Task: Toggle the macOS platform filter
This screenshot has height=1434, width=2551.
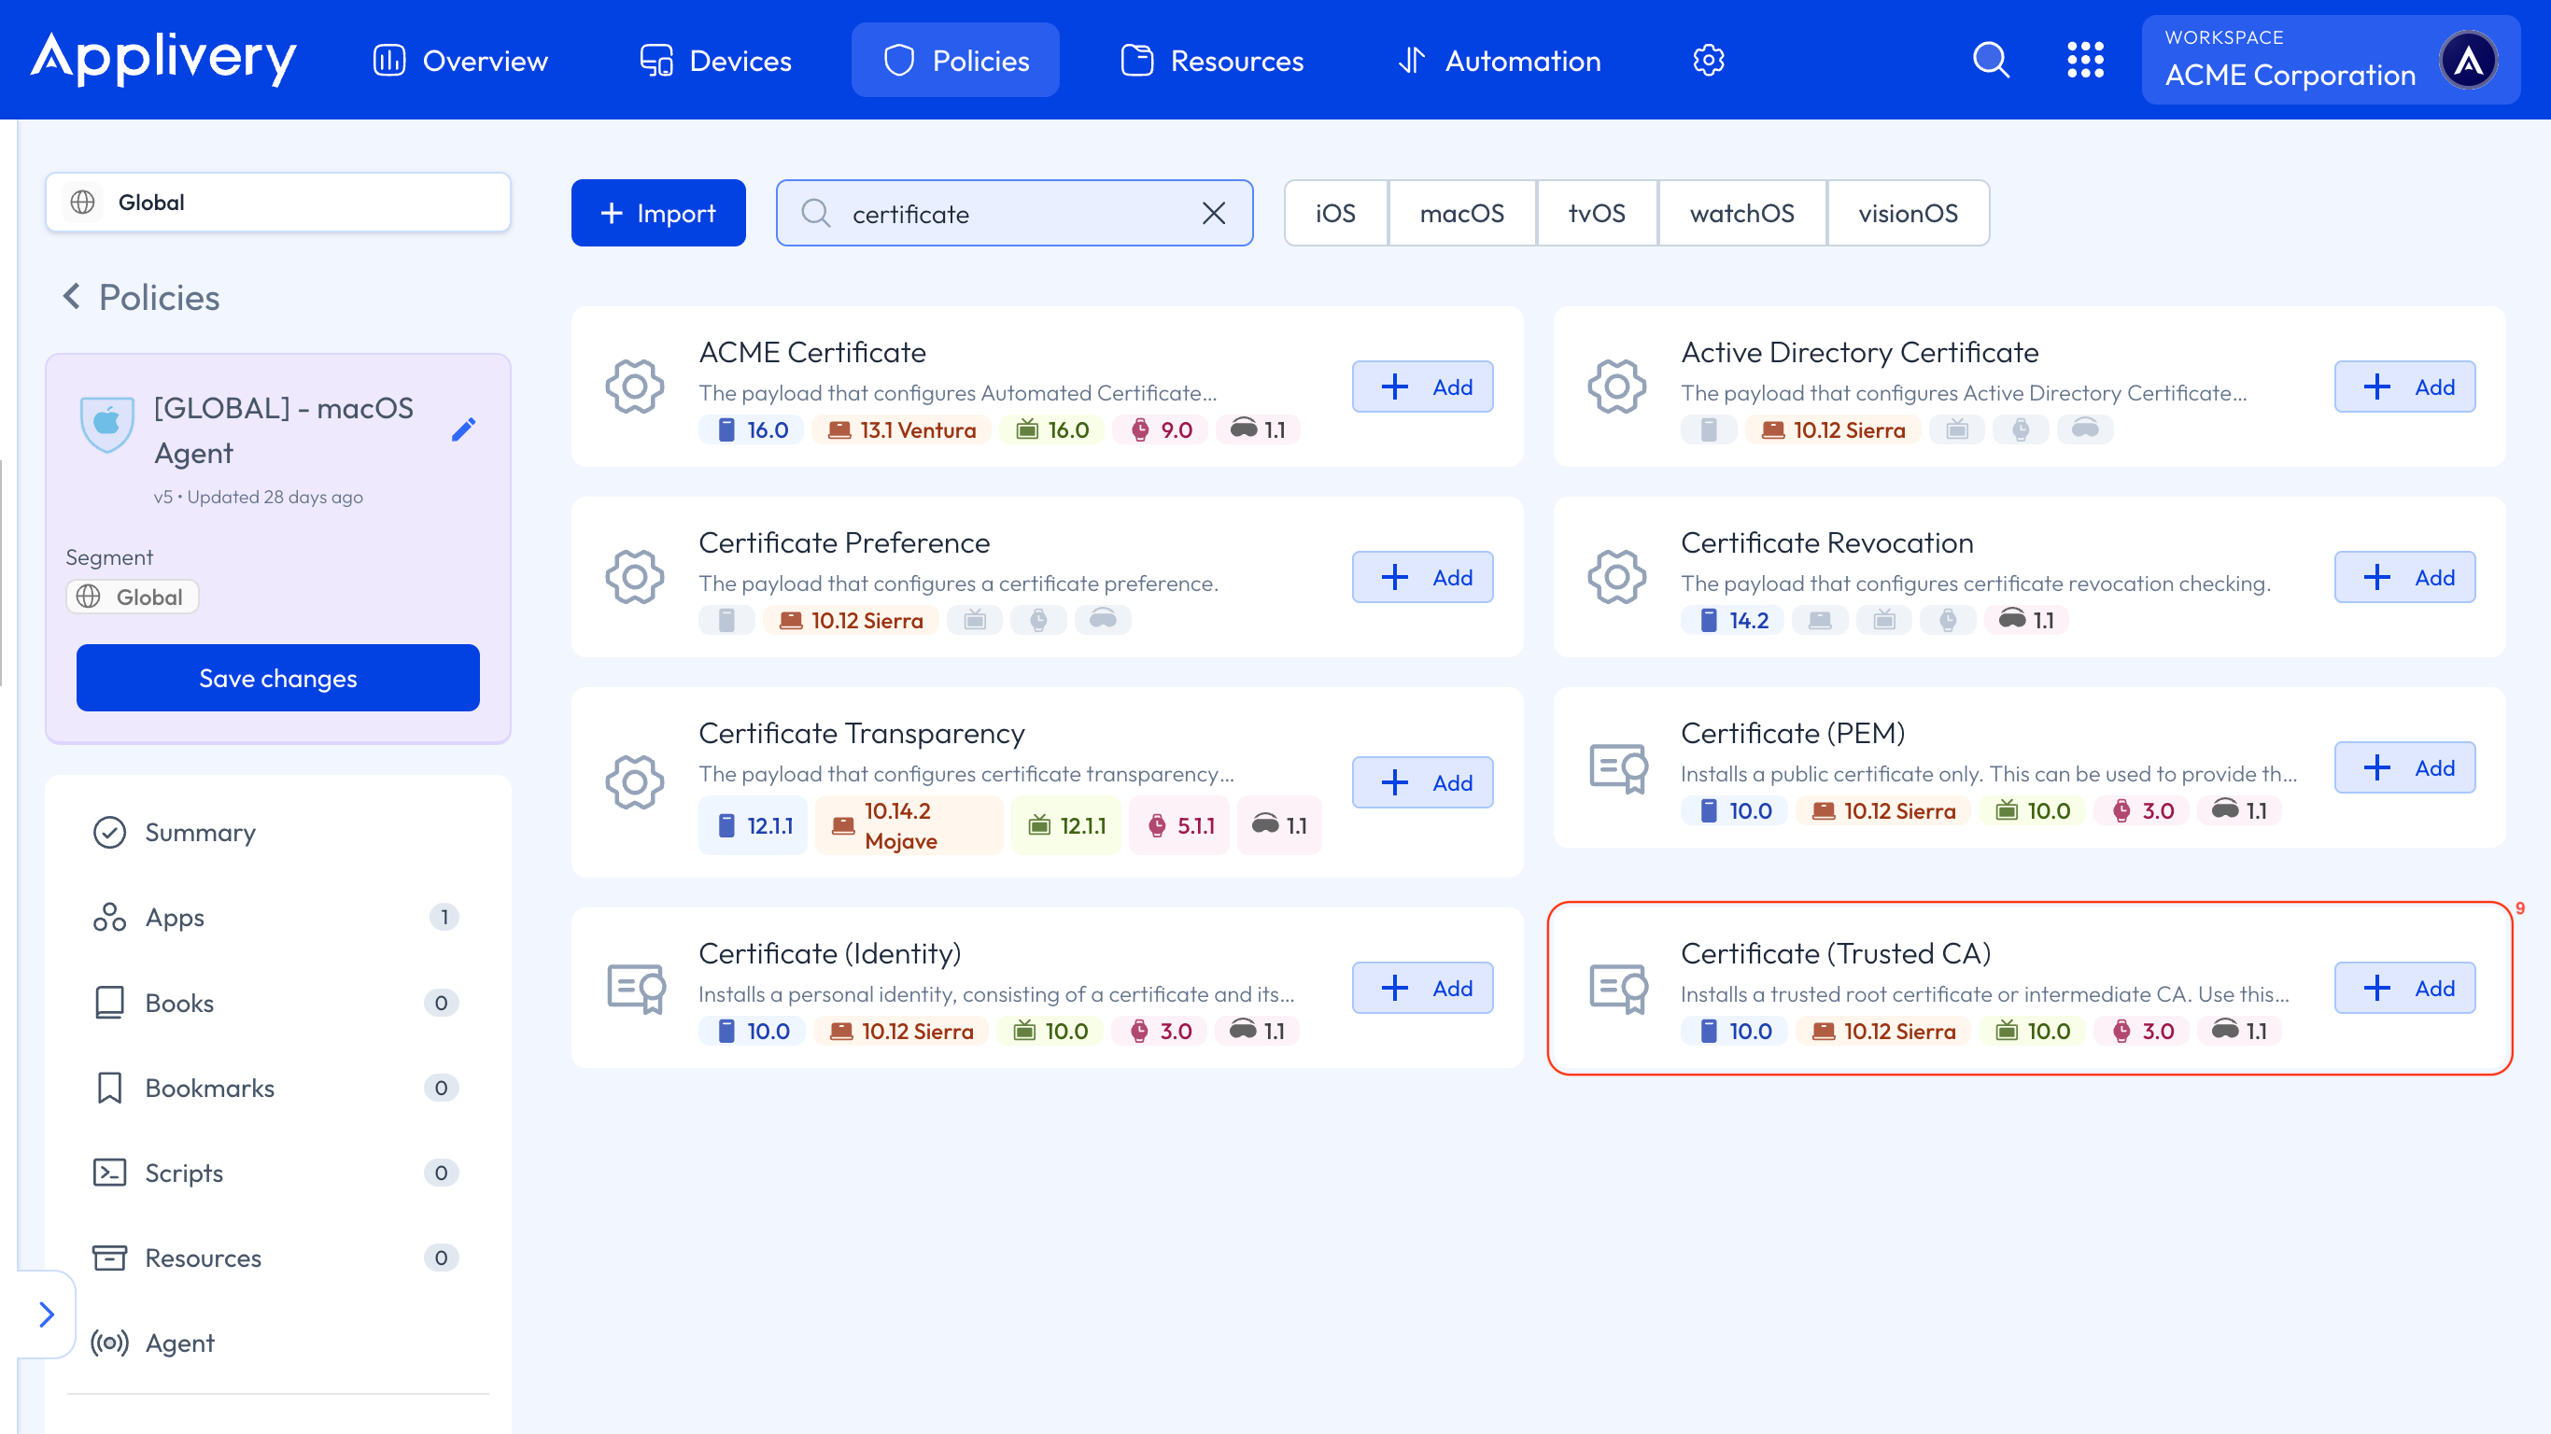Action: (1461, 213)
